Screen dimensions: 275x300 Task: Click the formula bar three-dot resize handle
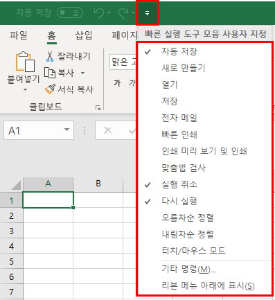coord(85,130)
